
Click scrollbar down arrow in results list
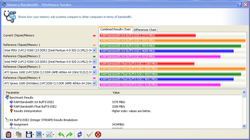[244, 126]
